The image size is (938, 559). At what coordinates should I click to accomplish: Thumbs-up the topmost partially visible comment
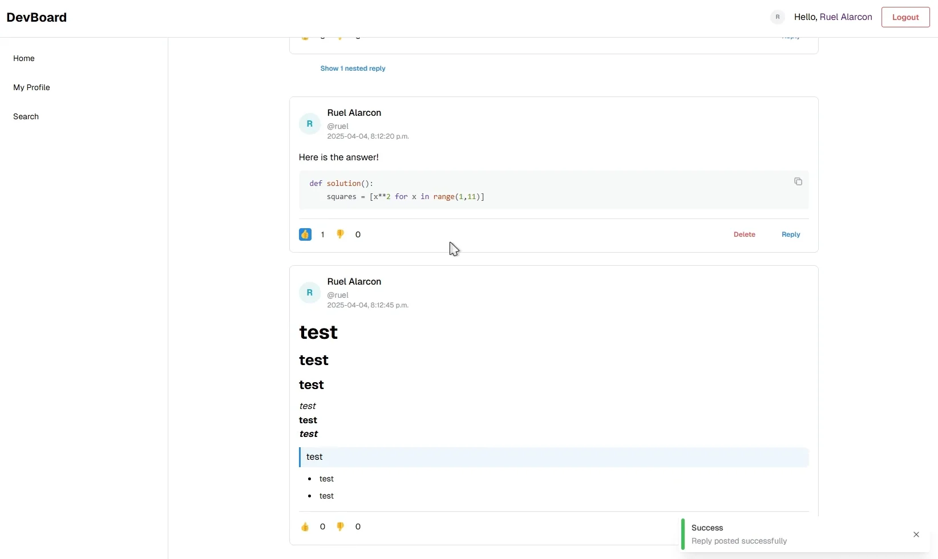(x=305, y=36)
